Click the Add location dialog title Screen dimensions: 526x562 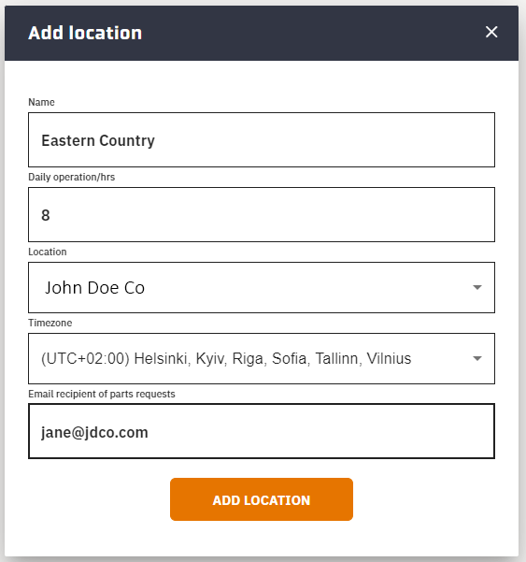pyautogui.click(x=85, y=33)
